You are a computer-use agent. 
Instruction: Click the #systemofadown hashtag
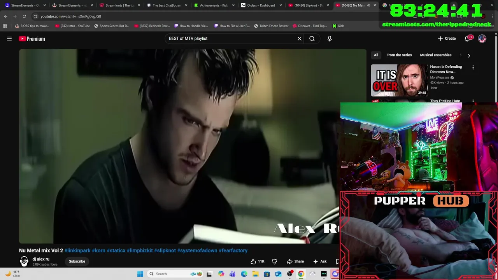pyautogui.click(x=197, y=250)
